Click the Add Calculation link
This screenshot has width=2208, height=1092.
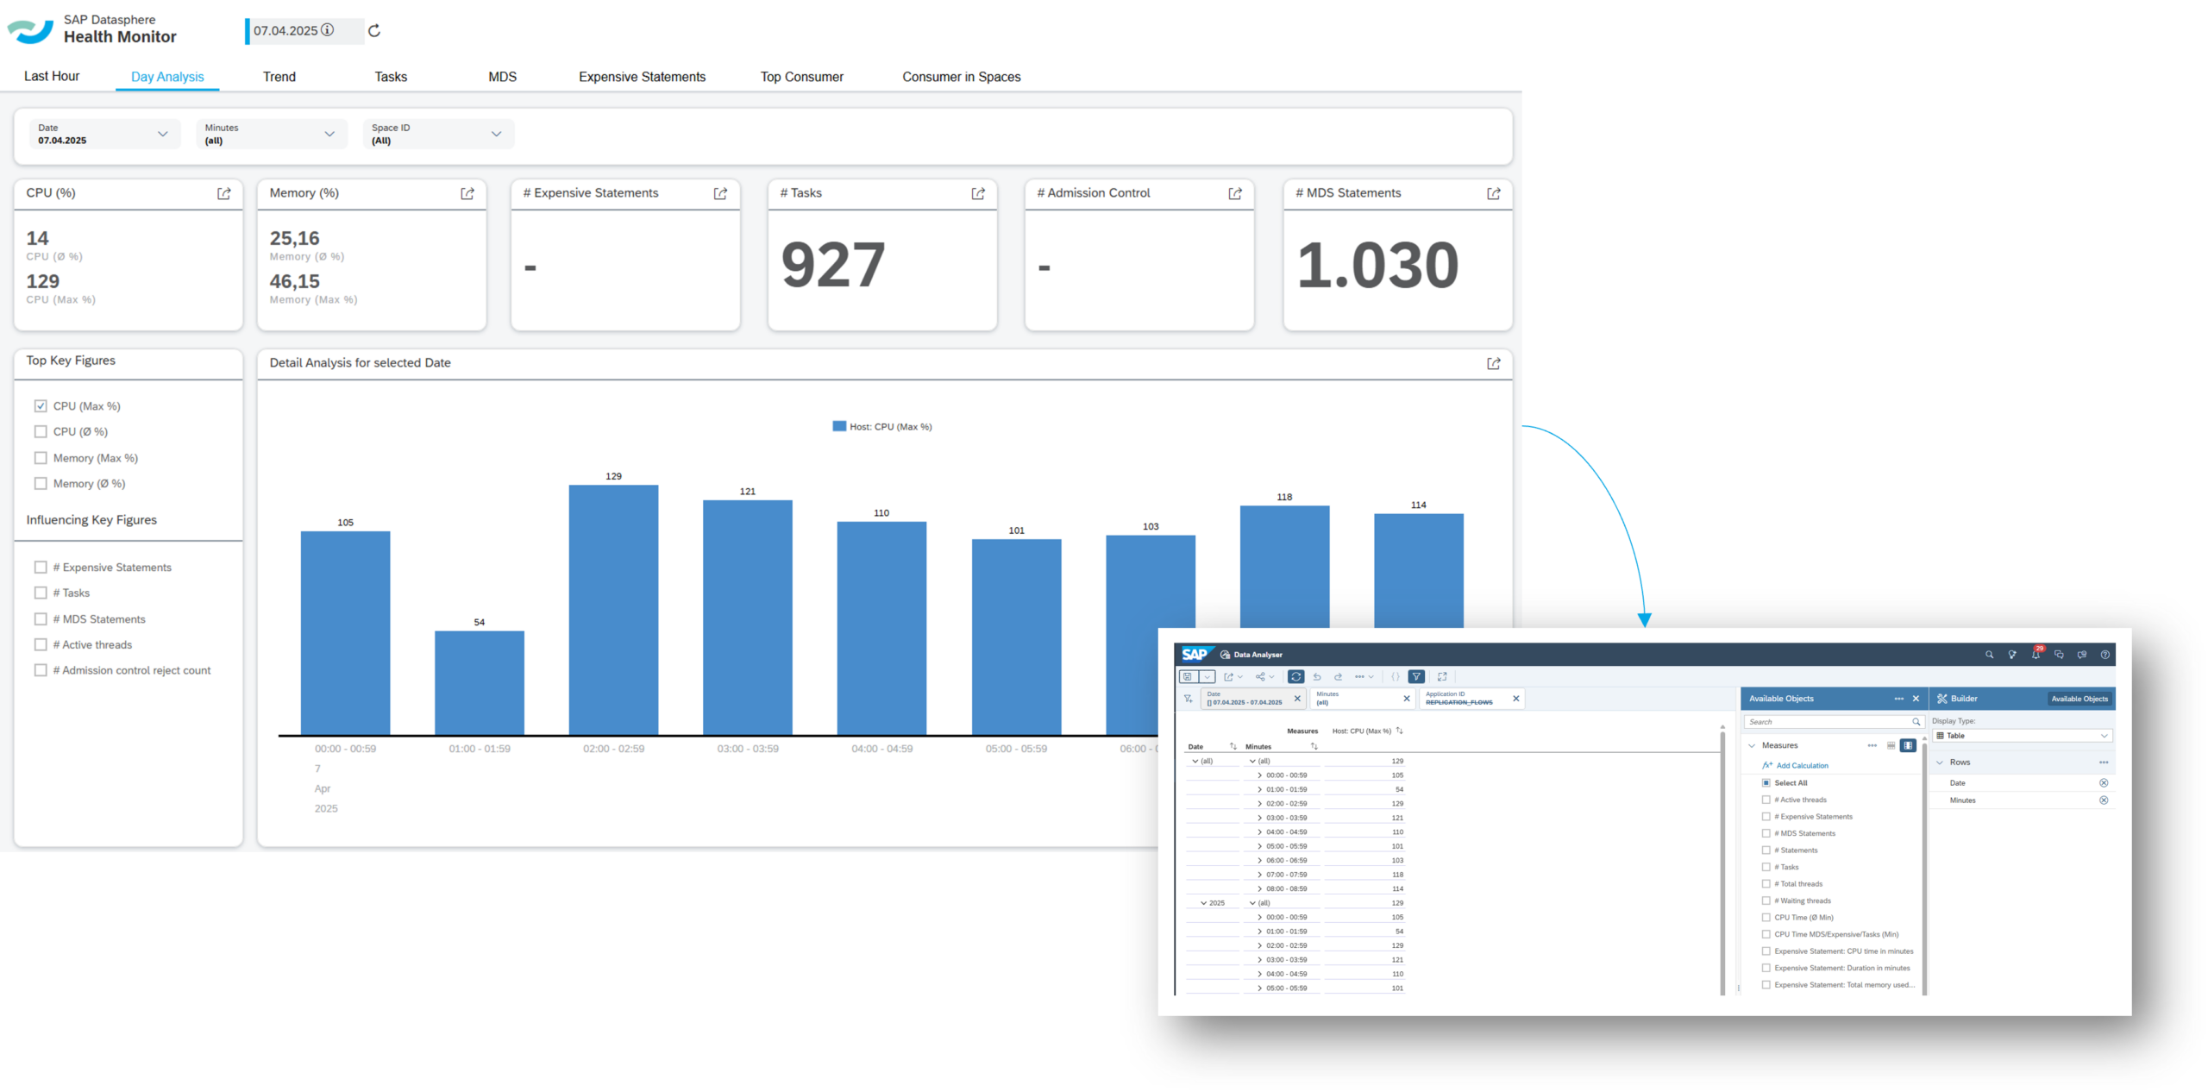pos(1802,766)
